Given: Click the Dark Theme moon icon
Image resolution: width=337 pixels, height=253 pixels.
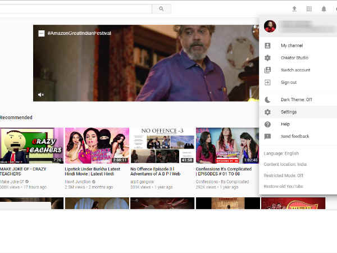Looking at the screenshot, I should (267, 100).
